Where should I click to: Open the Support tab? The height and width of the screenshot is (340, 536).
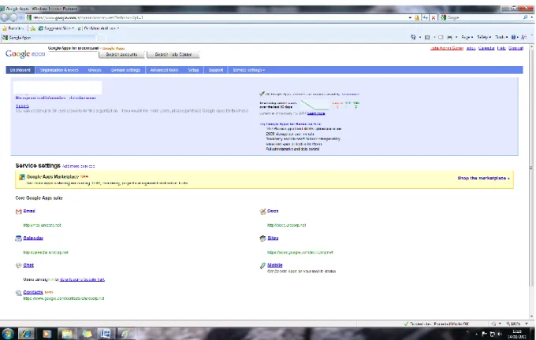pos(216,70)
